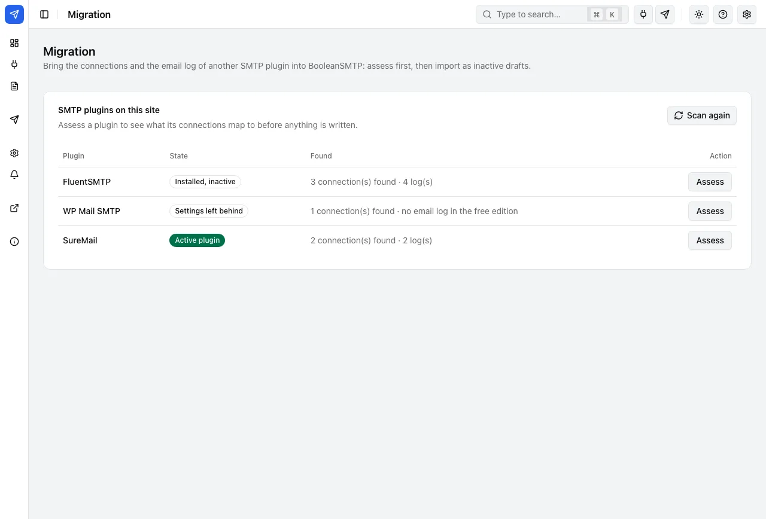The height and width of the screenshot is (519, 766).
Task: Toggle the sun theme icon
Action: coord(699,14)
